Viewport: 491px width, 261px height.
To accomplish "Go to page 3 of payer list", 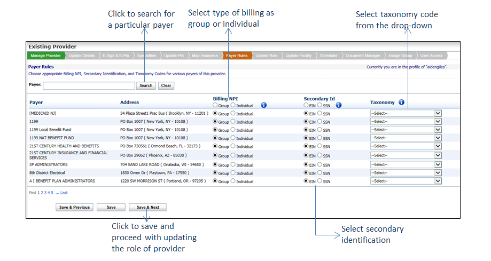I will click(x=45, y=193).
